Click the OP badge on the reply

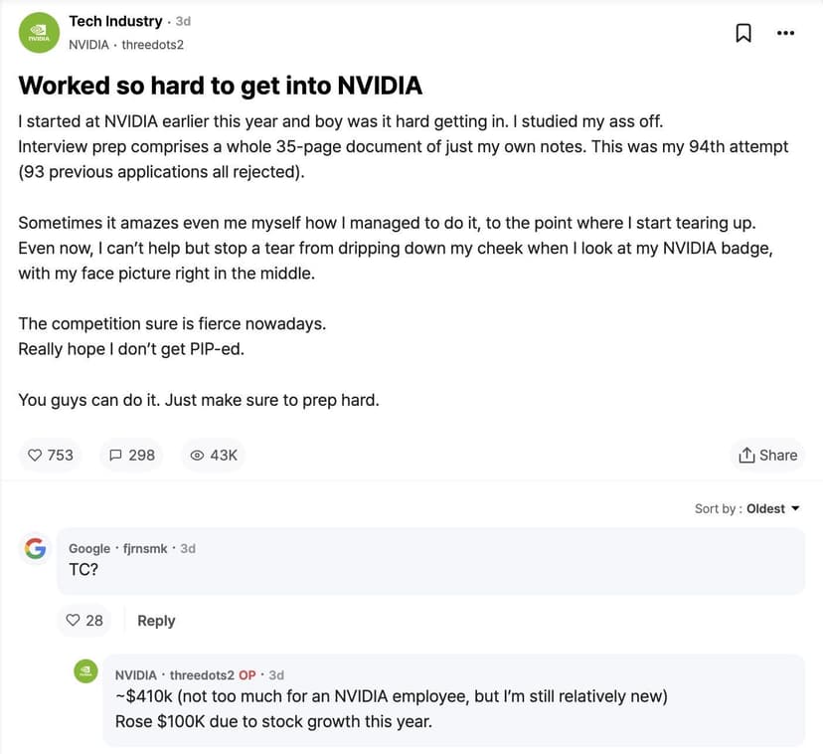(x=247, y=674)
